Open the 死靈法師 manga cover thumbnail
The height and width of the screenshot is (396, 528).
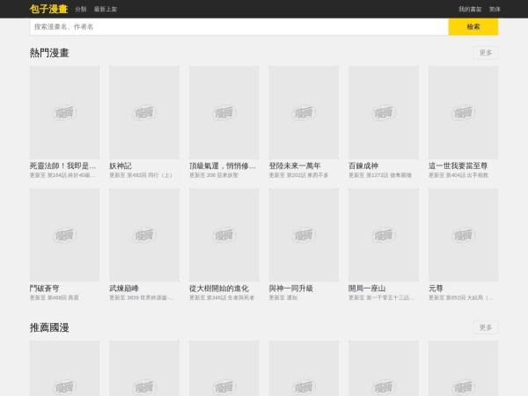click(x=64, y=113)
